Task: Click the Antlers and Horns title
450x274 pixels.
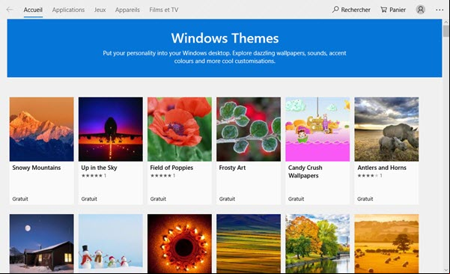Action: pyautogui.click(x=382, y=168)
